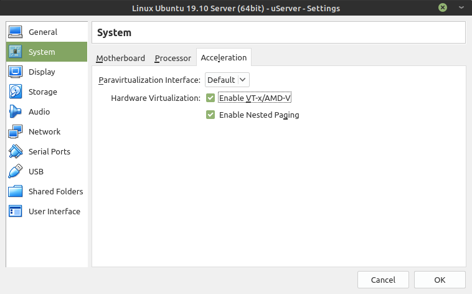Open Network settings icon
472x294 pixels.
tap(15, 131)
